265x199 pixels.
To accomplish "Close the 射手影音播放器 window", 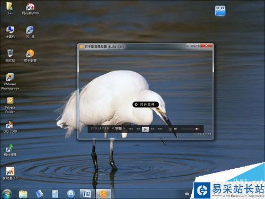I will 206,46.
